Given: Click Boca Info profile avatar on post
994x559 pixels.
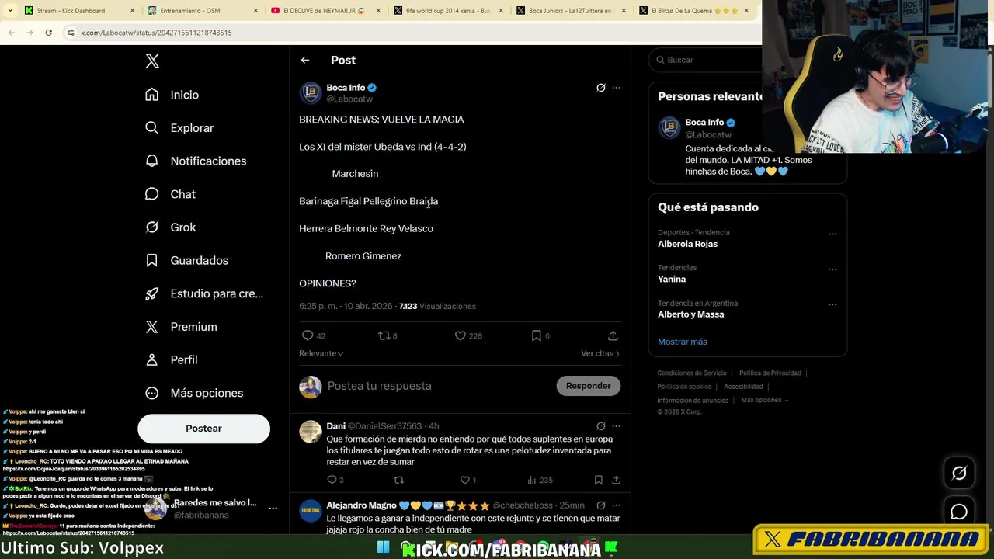Looking at the screenshot, I should point(311,93).
